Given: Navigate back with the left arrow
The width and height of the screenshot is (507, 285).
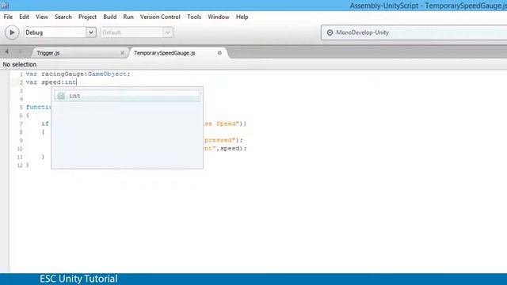Looking at the screenshot, I should pos(7,51).
